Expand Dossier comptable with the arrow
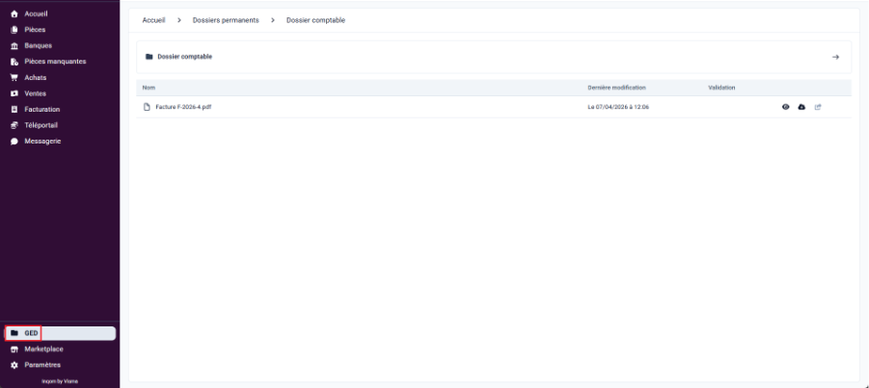 [x=835, y=57]
